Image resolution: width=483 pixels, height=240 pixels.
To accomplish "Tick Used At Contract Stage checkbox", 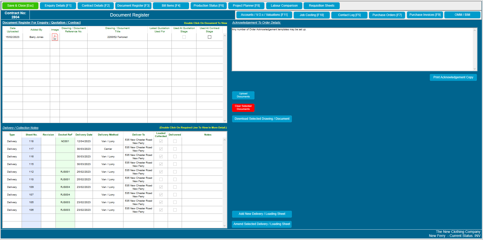I will coord(209,37).
